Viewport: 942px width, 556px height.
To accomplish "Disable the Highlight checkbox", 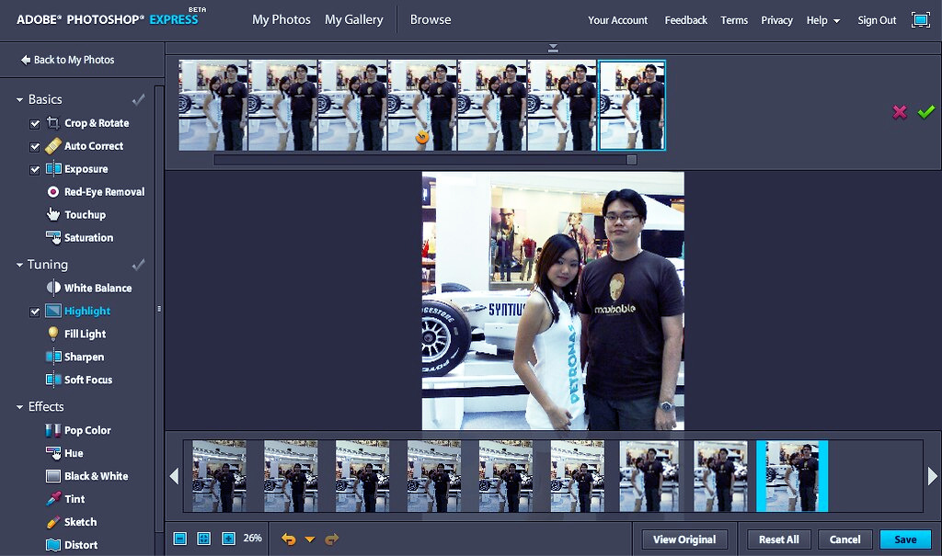I will pyautogui.click(x=35, y=312).
